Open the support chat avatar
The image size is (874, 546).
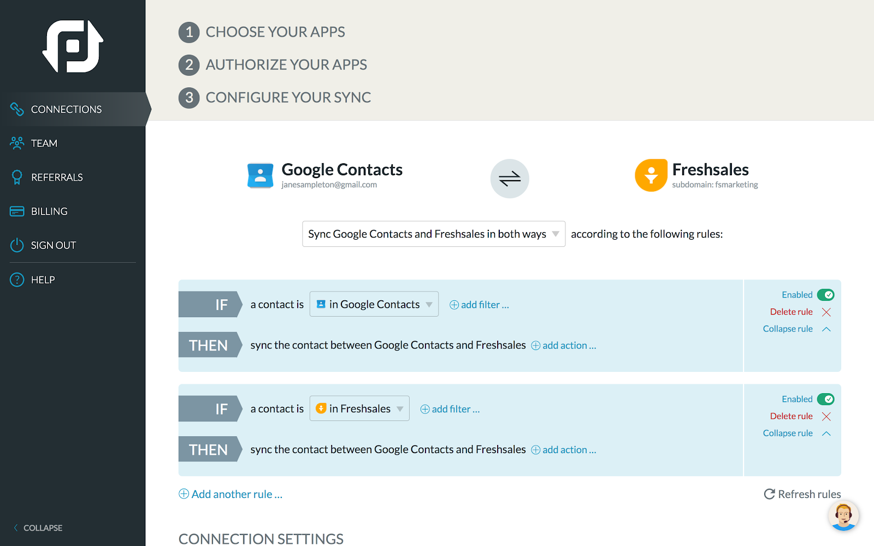(843, 515)
